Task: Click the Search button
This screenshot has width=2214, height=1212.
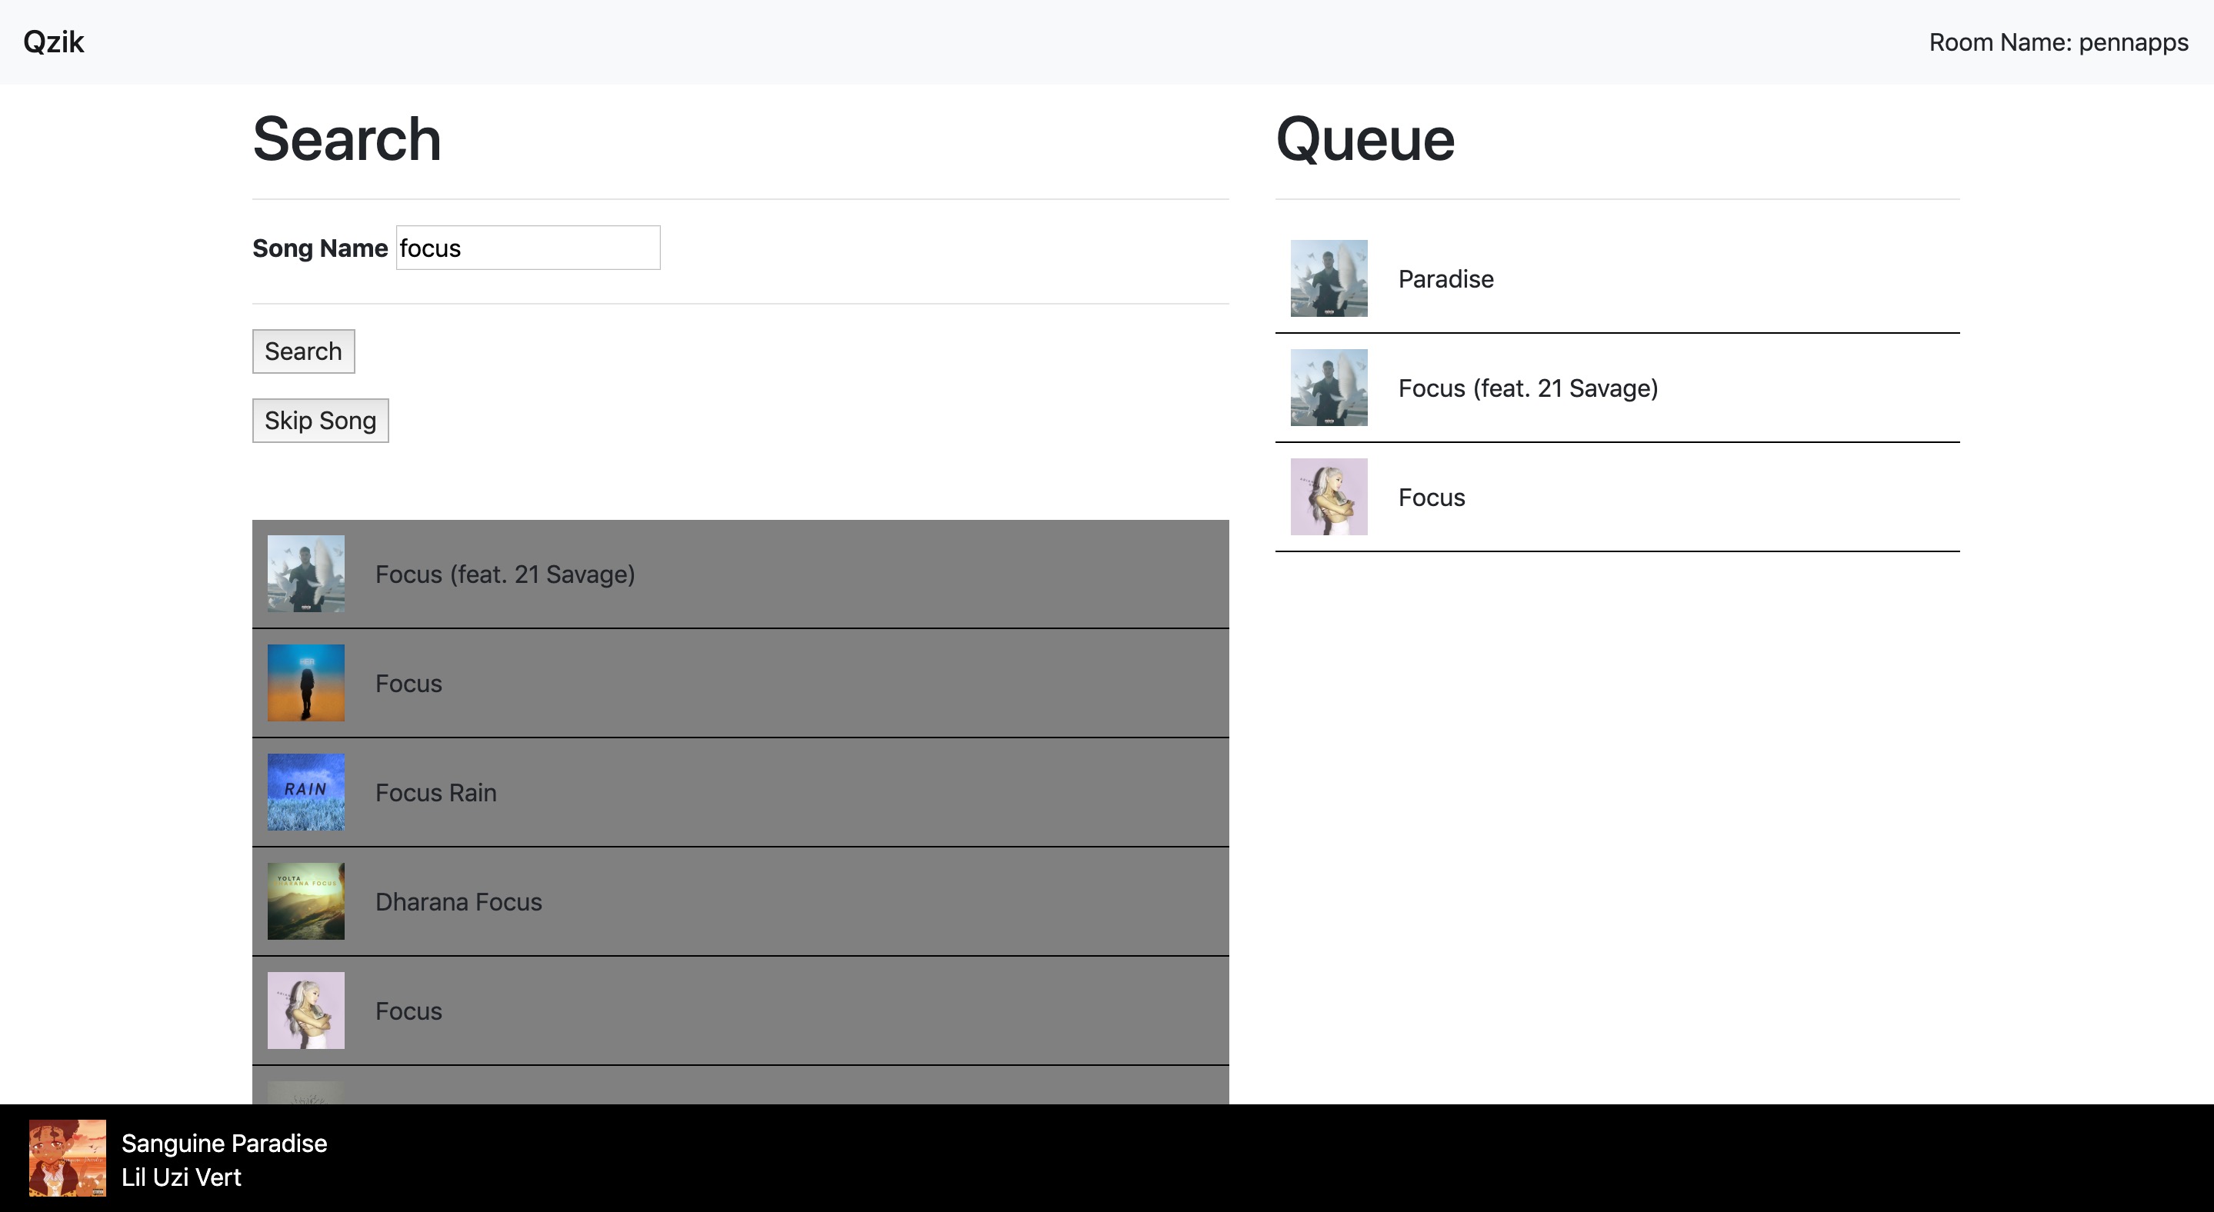Action: [x=302, y=351]
